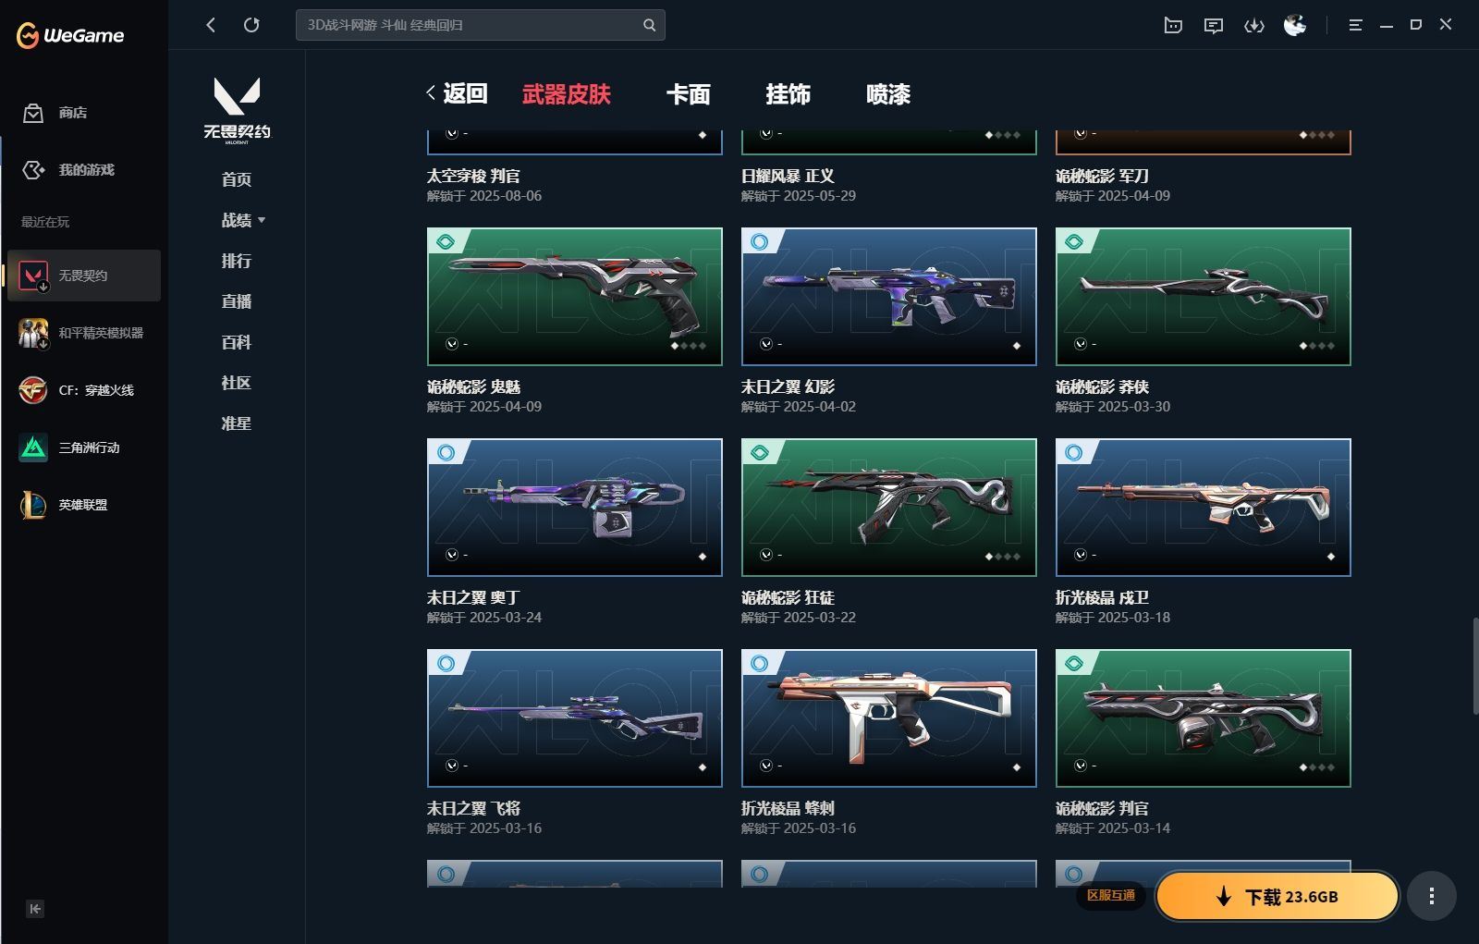Open the messages icon in title bar
This screenshot has width=1479, height=944.
pyautogui.click(x=1214, y=26)
